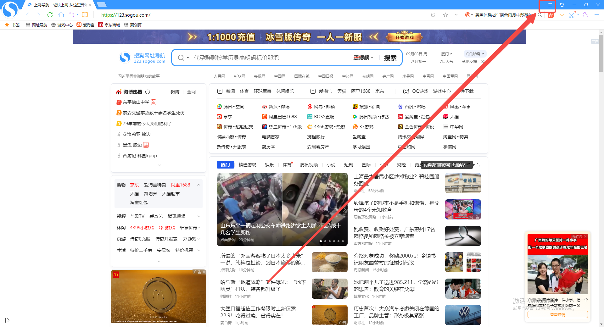Open 新浪•微博 site link
Image resolution: width=604 pixels, height=327 pixels.
tap(276, 107)
